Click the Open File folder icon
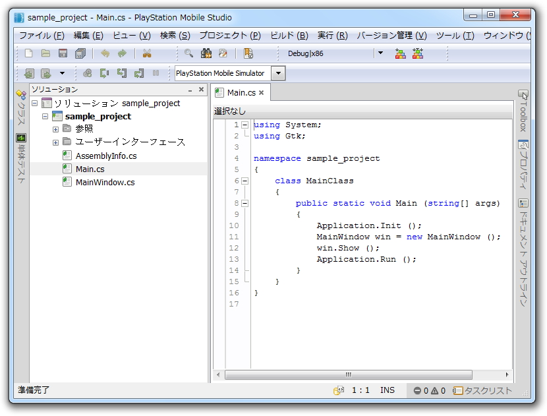The height and width of the screenshot is (416, 547). click(45, 53)
